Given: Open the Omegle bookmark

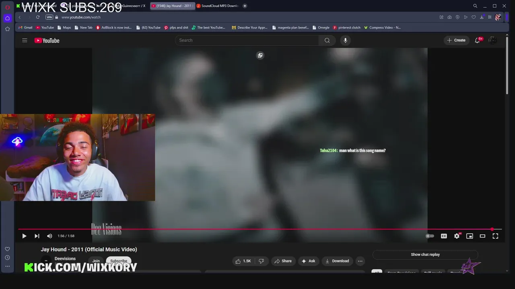Looking at the screenshot, I should click(321, 28).
